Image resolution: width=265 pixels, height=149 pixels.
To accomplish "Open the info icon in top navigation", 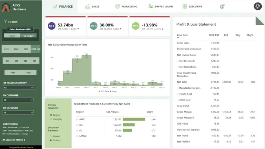I will (222, 7).
